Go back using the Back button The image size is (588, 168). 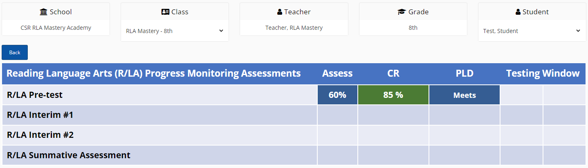point(15,53)
